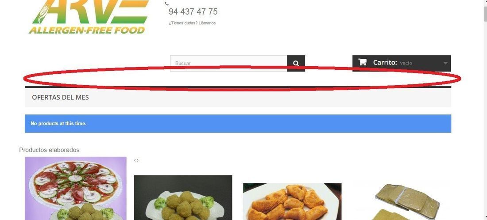Open the Carrito vacío cart label
487x220 pixels.
(393, 63)
